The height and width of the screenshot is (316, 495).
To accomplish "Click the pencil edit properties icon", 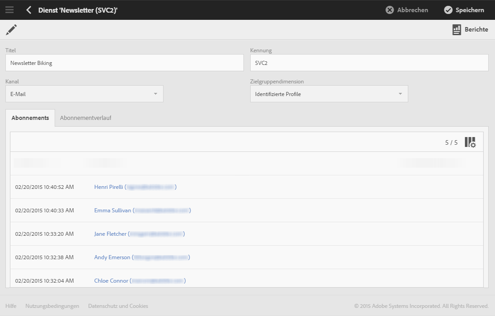I will coord(11,30).
